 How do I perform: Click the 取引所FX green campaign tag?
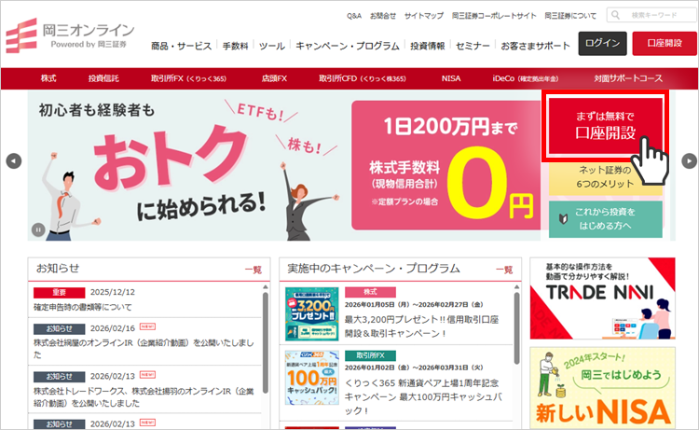[x=370, y=355]
